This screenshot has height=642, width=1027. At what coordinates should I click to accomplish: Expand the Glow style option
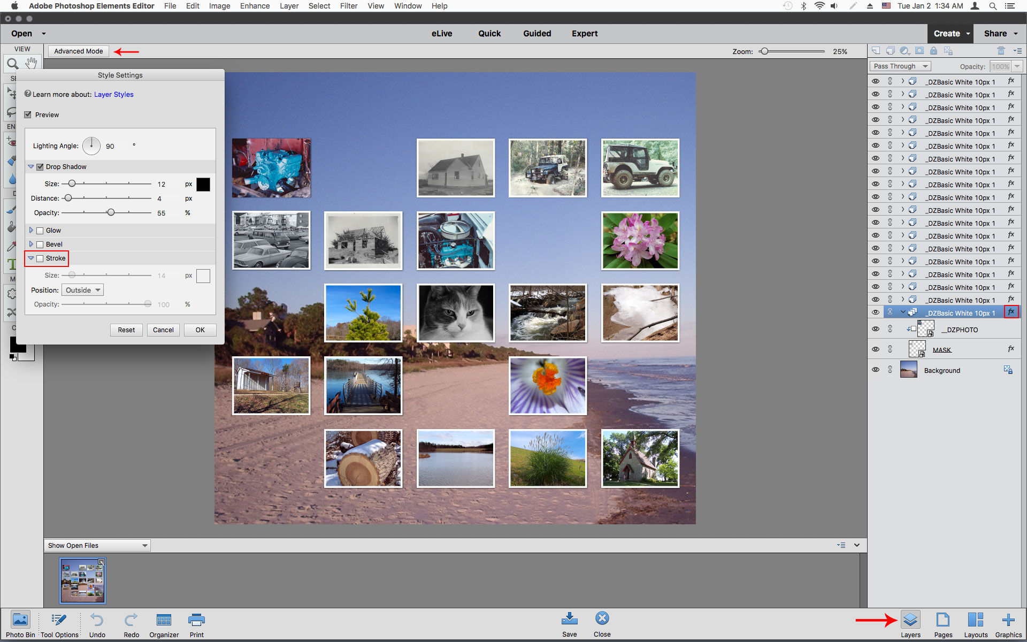pos(30,230)
